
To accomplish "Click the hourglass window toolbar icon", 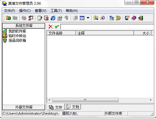I will coord(31,18).
